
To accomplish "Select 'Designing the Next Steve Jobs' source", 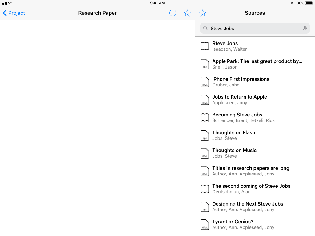I will pyautogui.click(x=248, y=204).
